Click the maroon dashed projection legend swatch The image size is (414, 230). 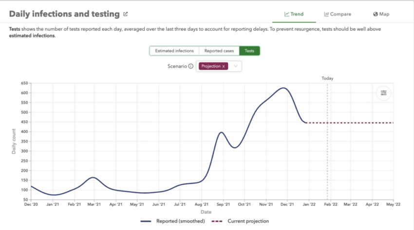pyautogui.click(x=215, y=221)
